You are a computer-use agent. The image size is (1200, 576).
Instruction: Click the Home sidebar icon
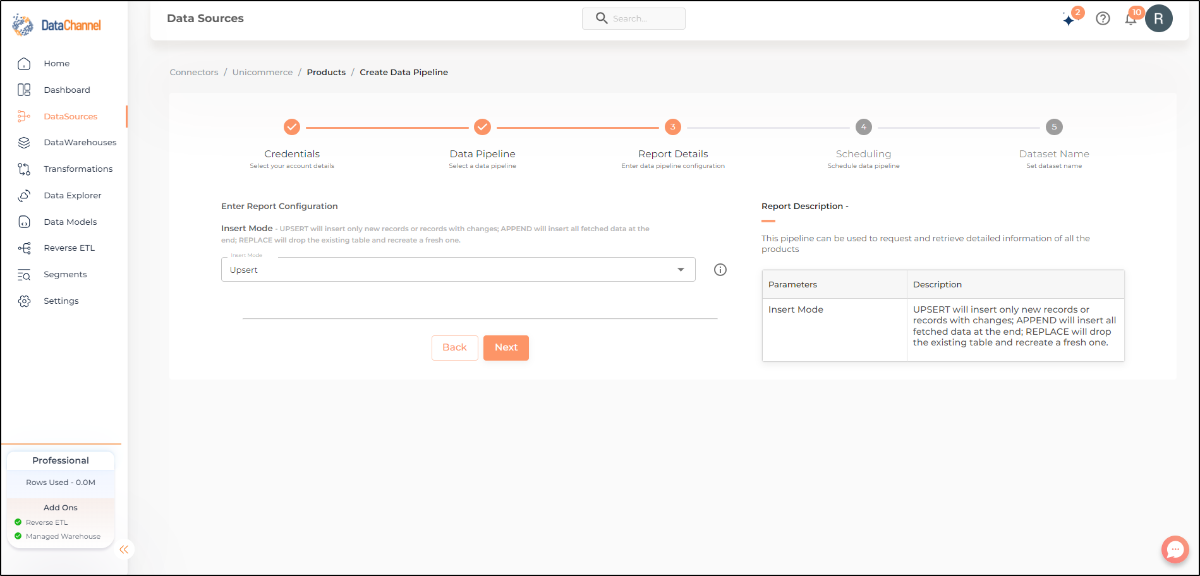pyautogui.click(x=24, y=64)
